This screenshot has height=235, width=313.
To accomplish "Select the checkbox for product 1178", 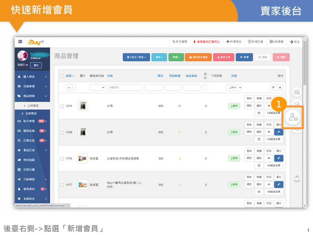I will 62,159.
